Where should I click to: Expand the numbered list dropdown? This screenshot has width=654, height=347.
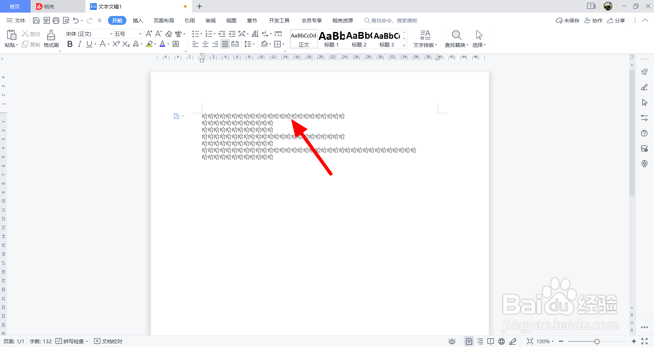pyautogui.click(x=214, y=34)
